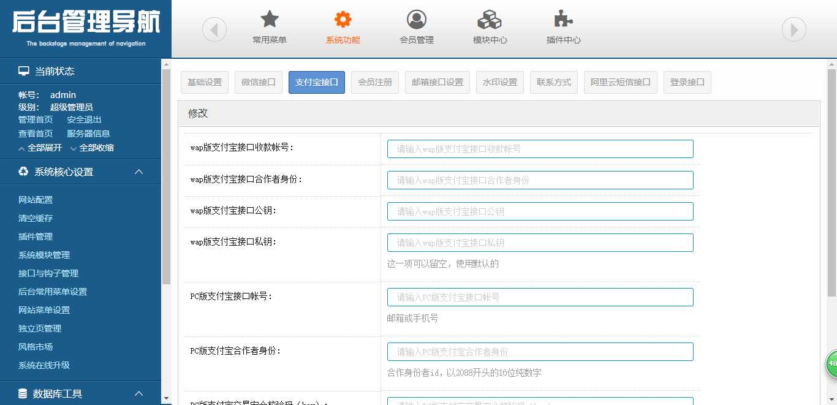The width and height of the screenshot is (837, 405).
Task: Click the left arrow navigation button
Action: pos(214,29)
